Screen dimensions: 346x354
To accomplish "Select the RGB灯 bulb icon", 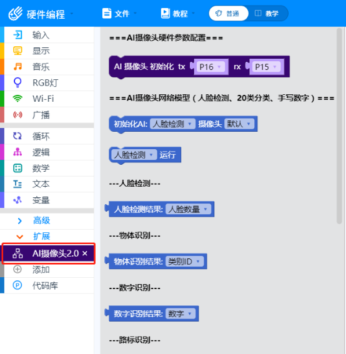I will click(17, 82).
